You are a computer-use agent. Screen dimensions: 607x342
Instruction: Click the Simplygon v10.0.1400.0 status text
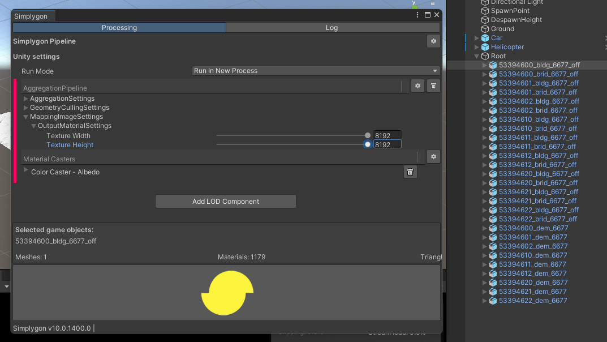[52, 328]
